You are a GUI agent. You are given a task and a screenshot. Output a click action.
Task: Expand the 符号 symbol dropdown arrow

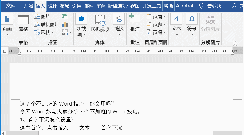click(192, 35)
